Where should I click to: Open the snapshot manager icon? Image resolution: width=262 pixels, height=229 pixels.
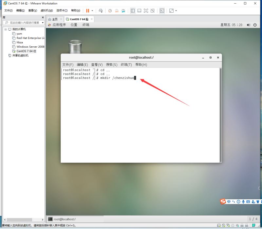(x=123, y=11)
